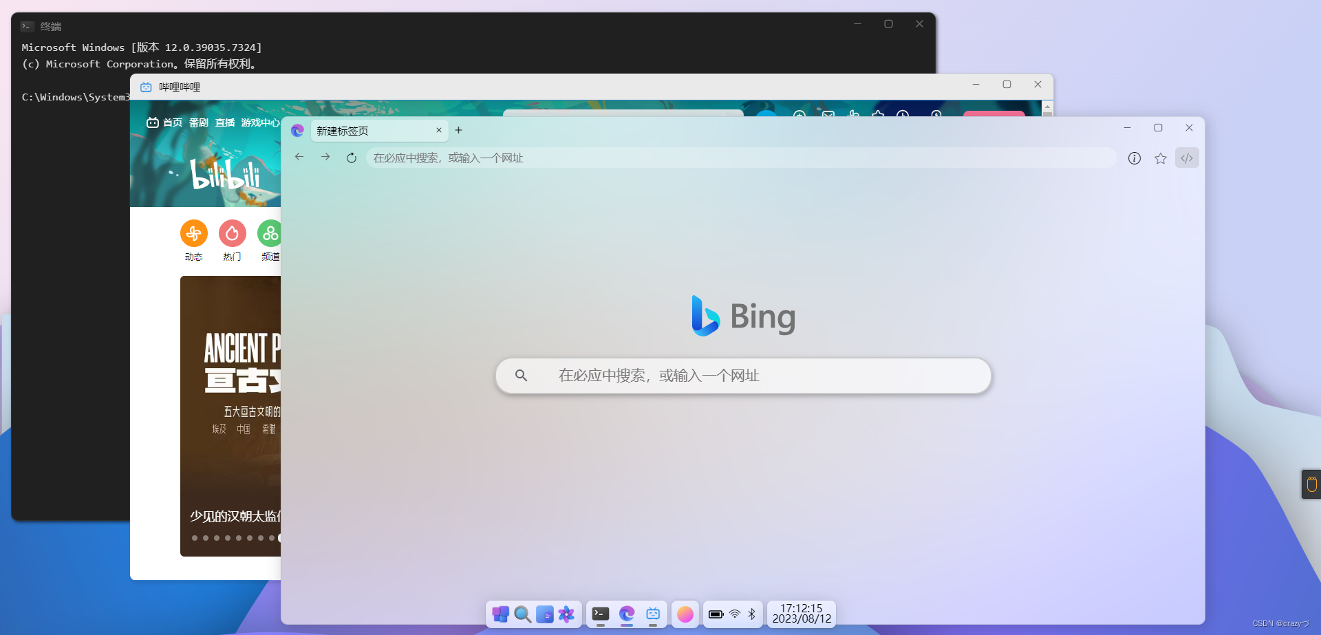Image resolution: width=1321 pixels, height=635 pixels.
Task: Switch to Bilibili taskbar icon
Action: click(653, 614)
